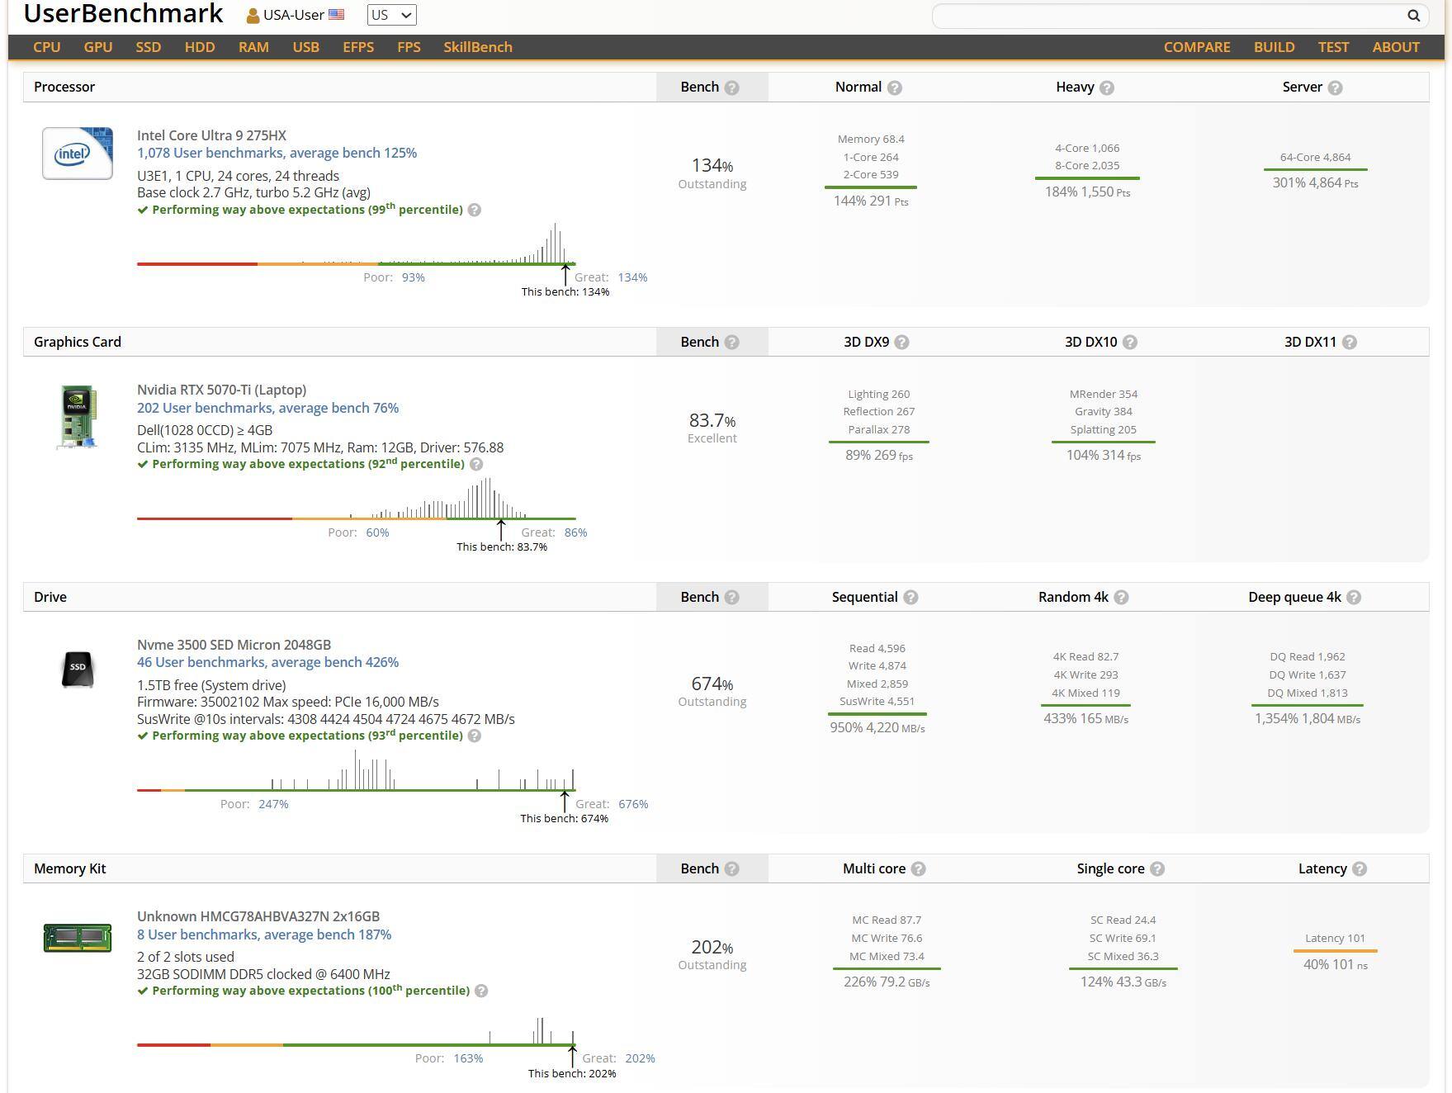Open the 202 User benchmarks GPU link
The height and width of the screenshot is (1093, 1452).
tap(267, 408)
